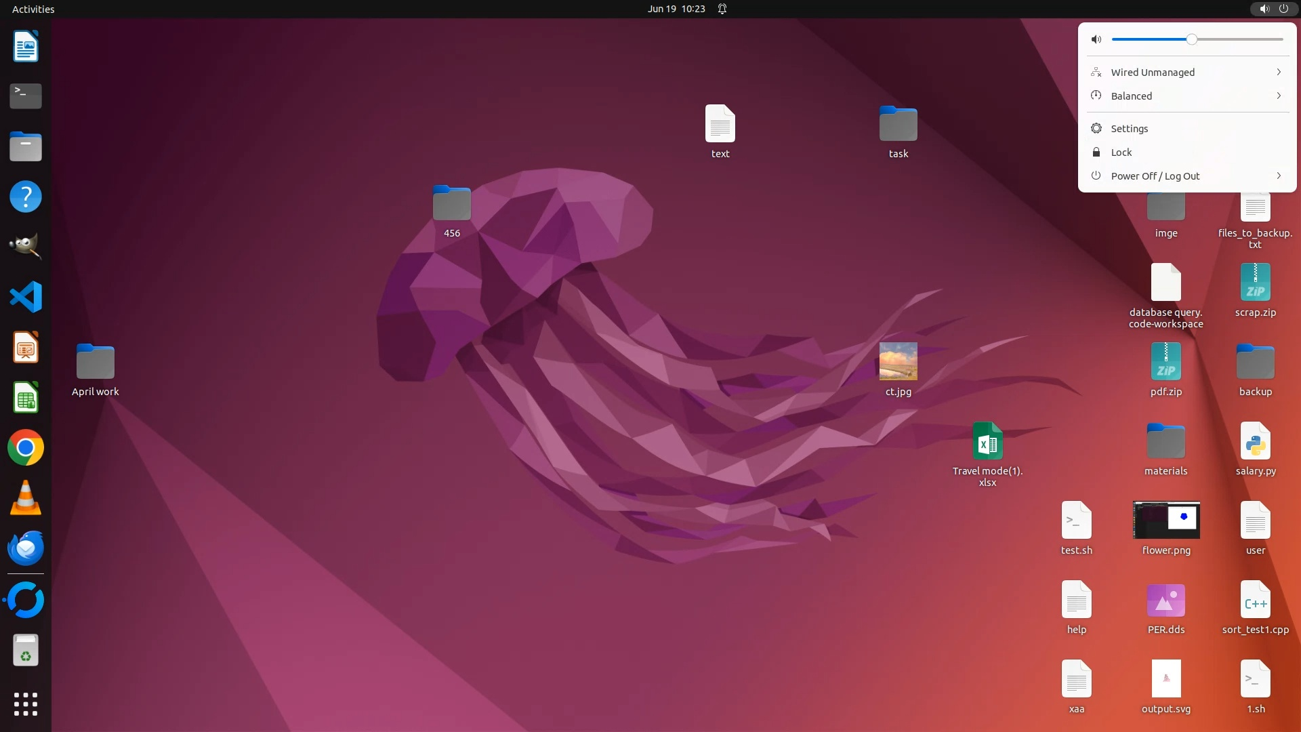Click the Activities button
Image resolution: width=1301 pixels, height=732 pixels.
(x=33, y=9)
